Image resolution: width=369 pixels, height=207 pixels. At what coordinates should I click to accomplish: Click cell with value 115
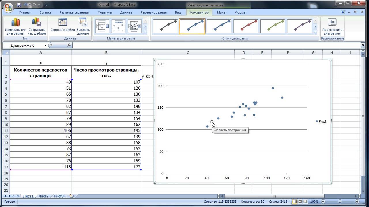[41, 167]
